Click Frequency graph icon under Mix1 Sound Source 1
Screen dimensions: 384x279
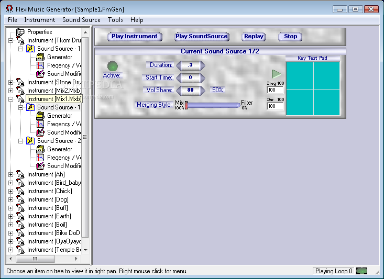40,124
